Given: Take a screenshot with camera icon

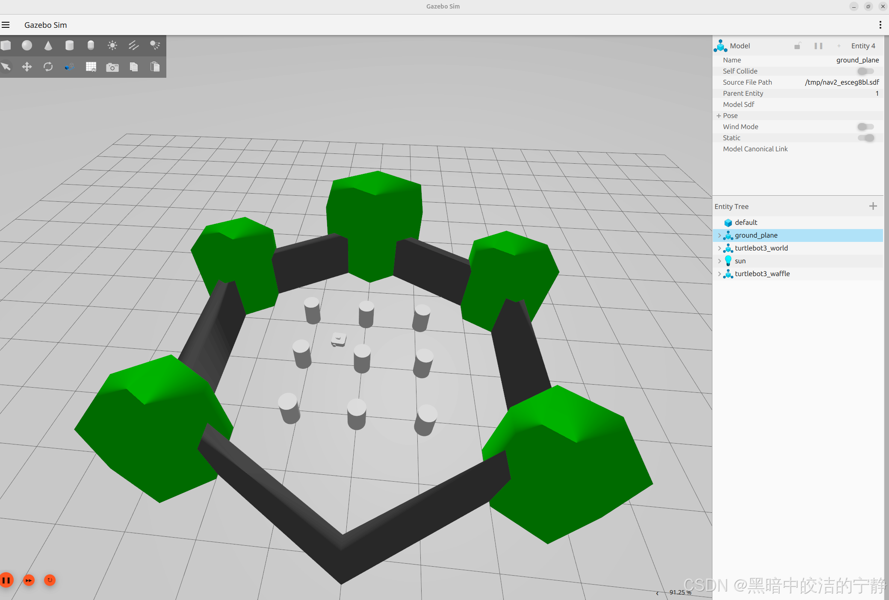Looking at the screenshot, I should [x=112, y=67].
